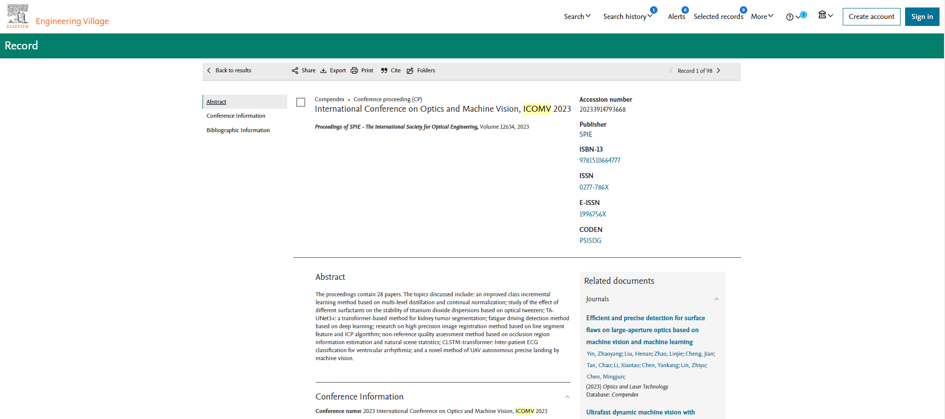The height and width of the screenshot is (419, 945).
Task: Open the help question mark menu
Action: (x=793, y=17)
